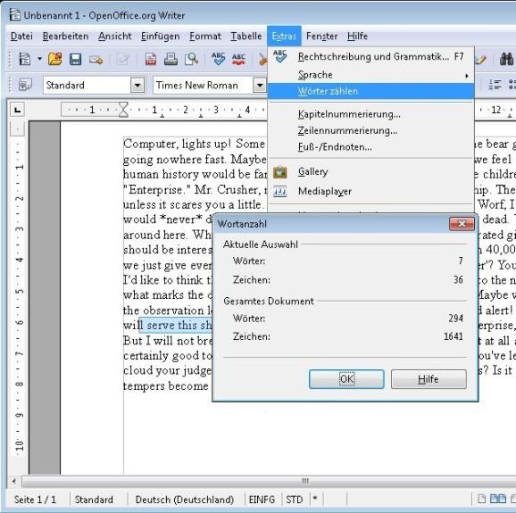This screenshot has width=516, height=513.
Task: Click the Send document as e-mail icon
Action: [x=96, y=60]
